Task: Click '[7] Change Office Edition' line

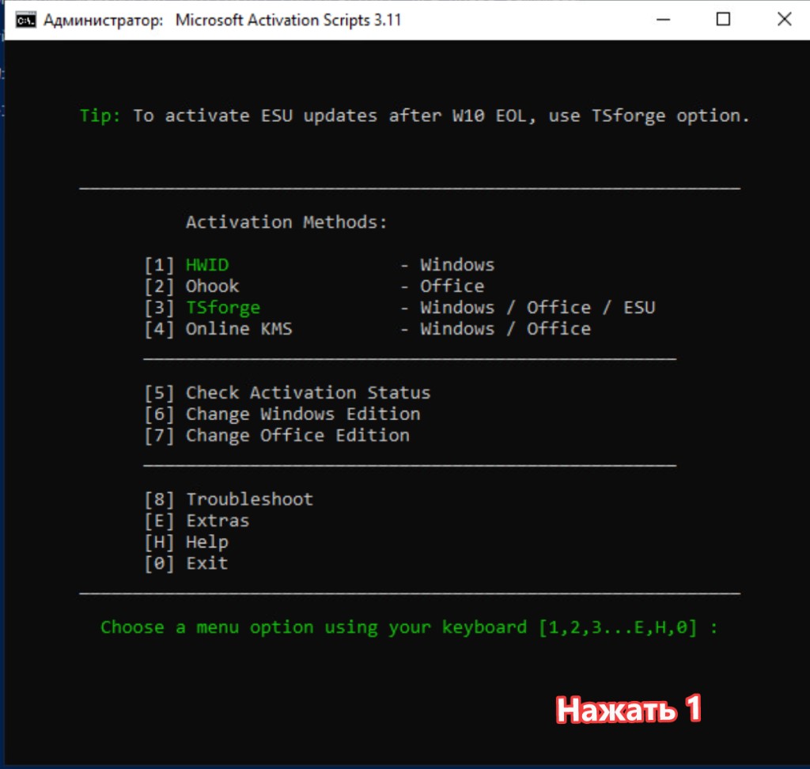Action: point(277,435)
